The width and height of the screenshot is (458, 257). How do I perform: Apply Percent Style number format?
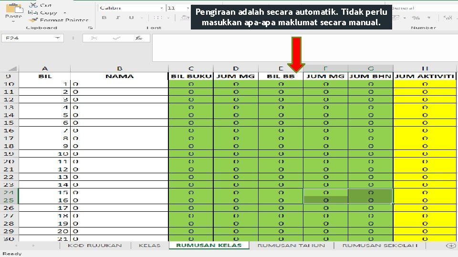point(416,18)
